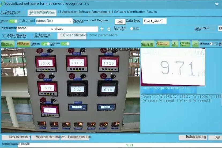Open the (2) Numerical parameters tab
The height and width of the screenshot is (148, 222).
42,36
